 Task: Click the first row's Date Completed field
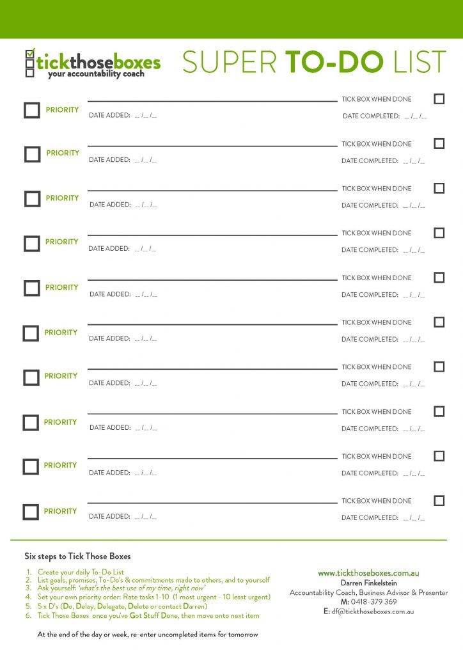[416, 116]
